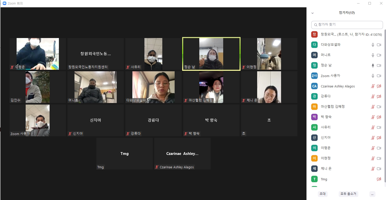Click 강류다 muted microphone icon in list
Image resolution: width=386 pixels, height=200 pixels.
(x=373, y=96)
